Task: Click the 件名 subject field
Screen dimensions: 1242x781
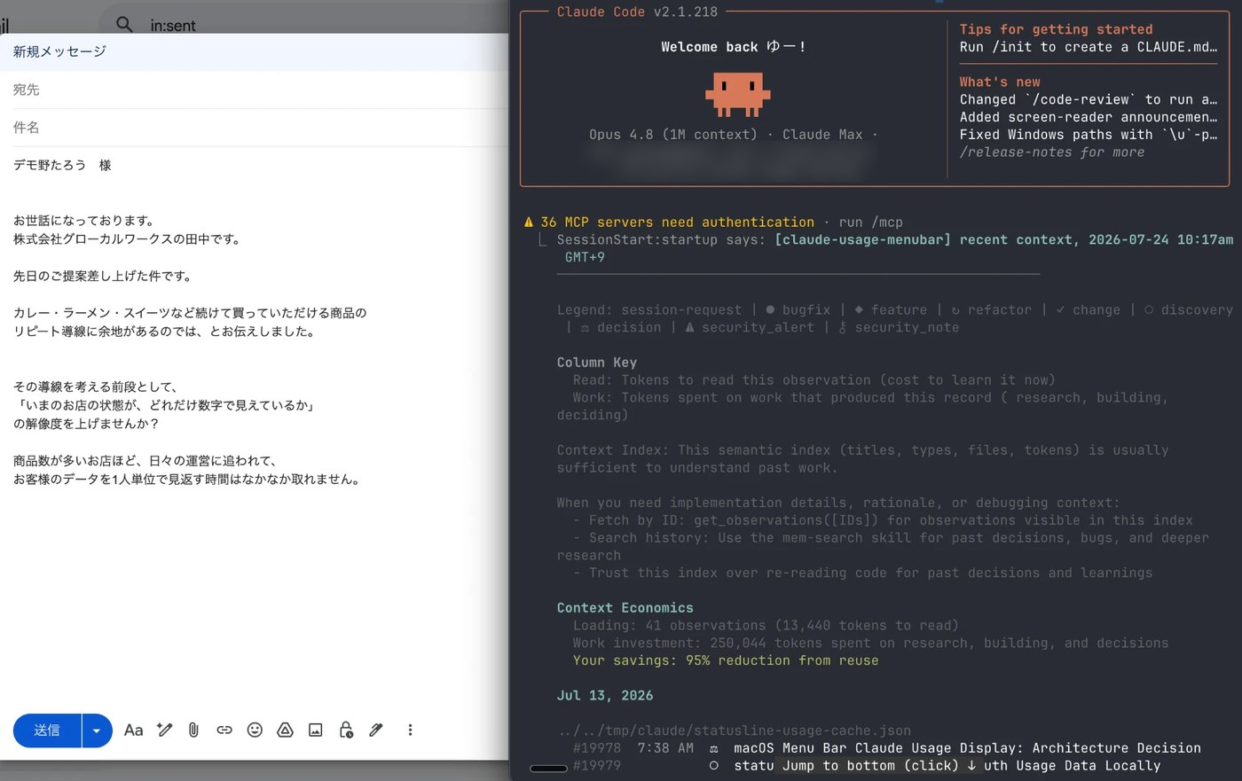Action: [x=255, y=128]
